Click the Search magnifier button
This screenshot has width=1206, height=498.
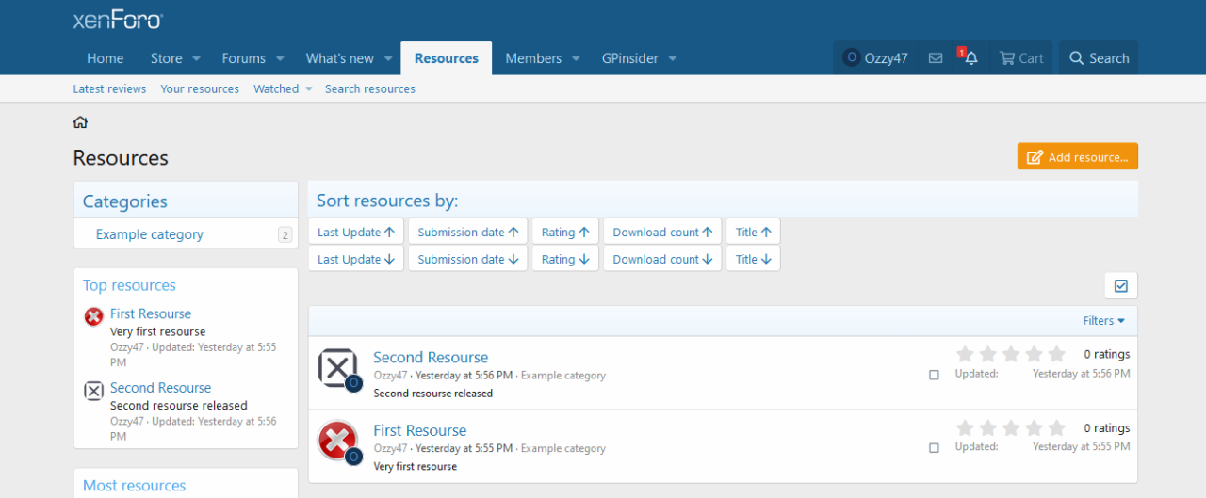click(1099, 58)
